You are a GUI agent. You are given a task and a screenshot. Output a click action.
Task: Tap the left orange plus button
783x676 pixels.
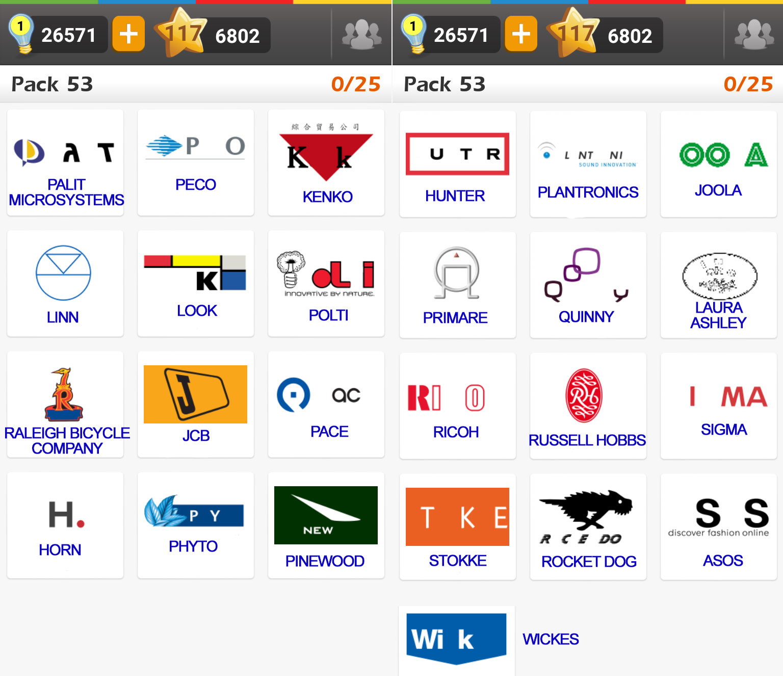(x=128, y=34)
